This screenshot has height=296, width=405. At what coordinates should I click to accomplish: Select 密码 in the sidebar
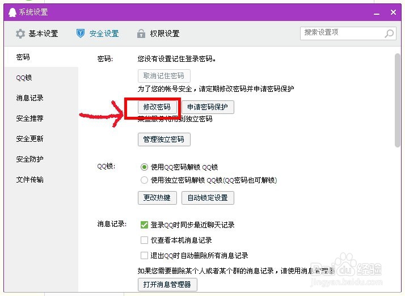tap(41, 57)
